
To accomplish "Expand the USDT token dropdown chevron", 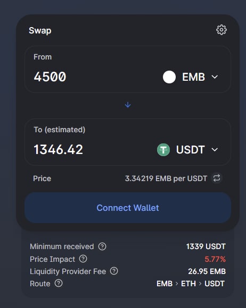I will (215, 150).
